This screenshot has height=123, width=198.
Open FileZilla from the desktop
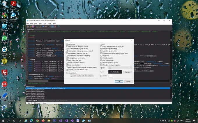tap(4, 74)
